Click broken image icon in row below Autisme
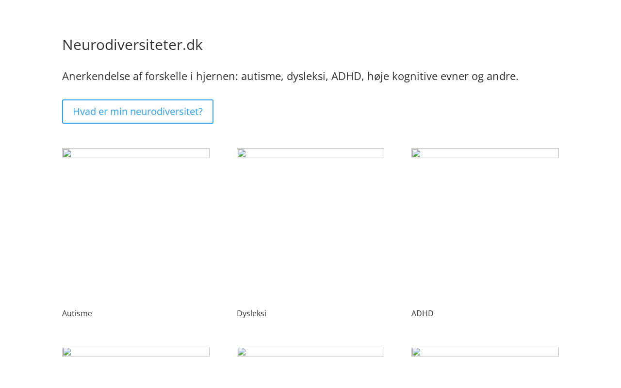This screenshot has width=621, height=388. tap(67, 353)
